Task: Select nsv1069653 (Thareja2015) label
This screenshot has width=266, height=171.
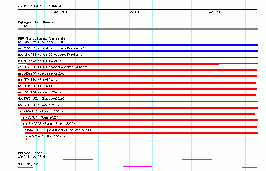Action: coord(42,111)
